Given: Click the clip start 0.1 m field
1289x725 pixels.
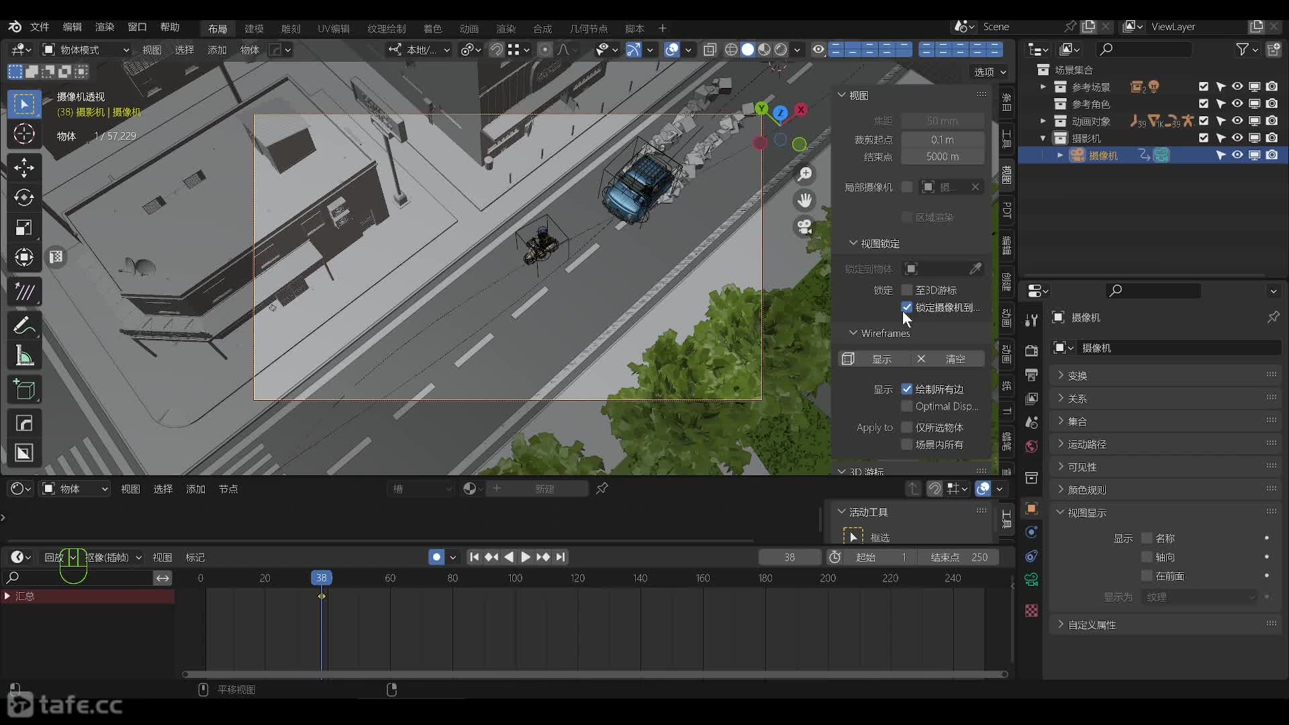Looking at the screenshot, I should [x=942, y=140].
